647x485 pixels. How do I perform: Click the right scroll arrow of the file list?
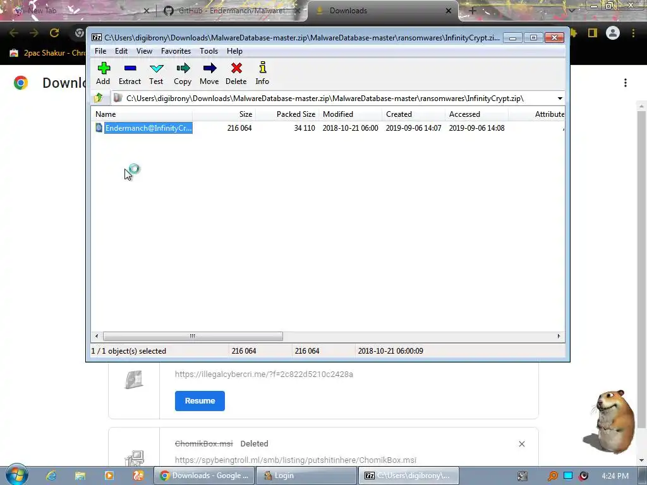tap(559, 336)
